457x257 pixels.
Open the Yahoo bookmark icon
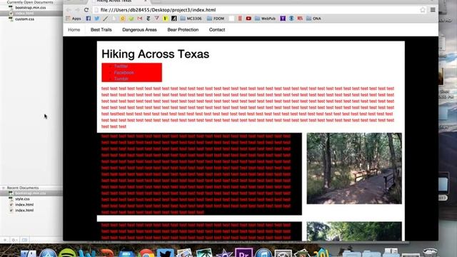point(283,19)
